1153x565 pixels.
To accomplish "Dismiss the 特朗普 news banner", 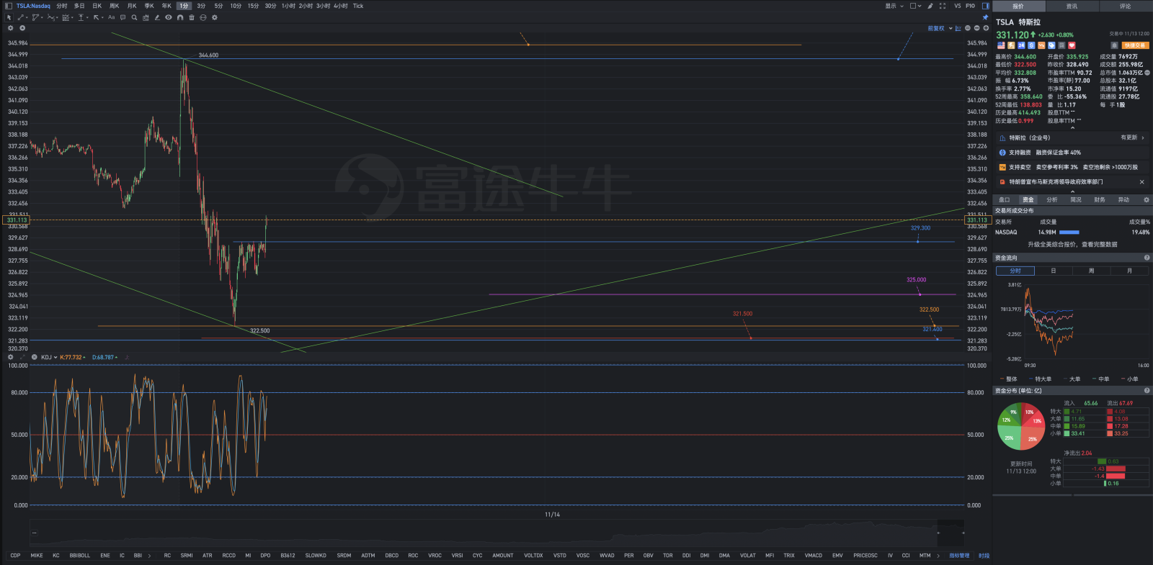I will (1141, 182).
